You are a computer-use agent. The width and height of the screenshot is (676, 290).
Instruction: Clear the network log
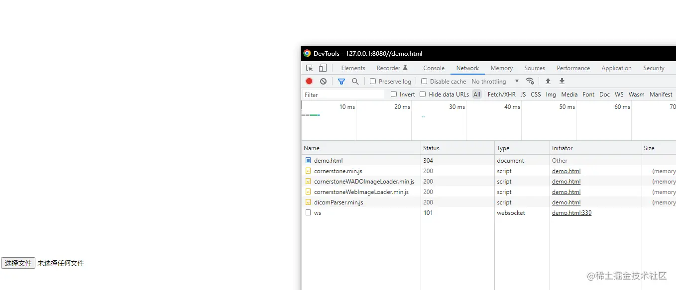tap(323, 81)
